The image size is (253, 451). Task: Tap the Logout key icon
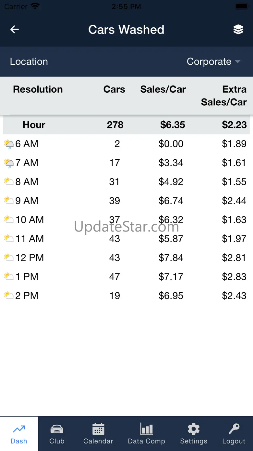tap(234, 429)
